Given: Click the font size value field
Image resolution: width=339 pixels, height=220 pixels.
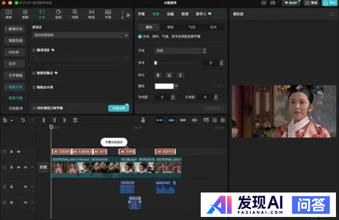Looking at the screenshot, I should click(210, 63).
